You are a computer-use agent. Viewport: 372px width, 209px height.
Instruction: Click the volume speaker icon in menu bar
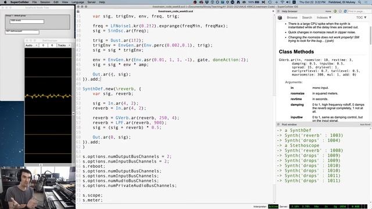coord(288,2)
